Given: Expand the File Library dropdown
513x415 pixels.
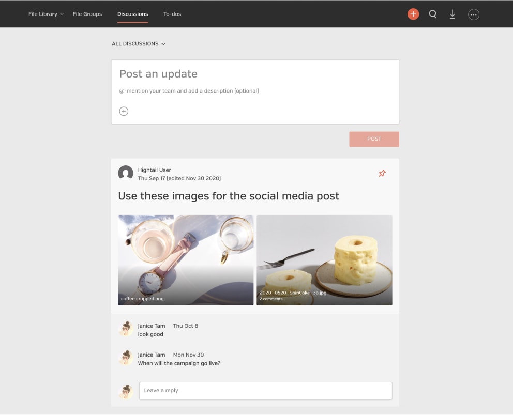Looking at the screenshot, I should click(46, 14).
